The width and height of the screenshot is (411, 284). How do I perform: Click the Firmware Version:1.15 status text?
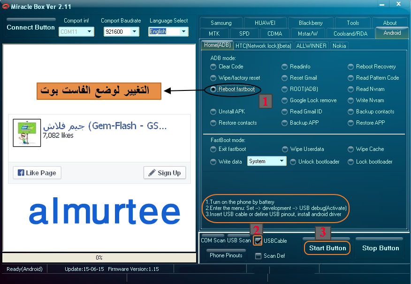(133, 269)
